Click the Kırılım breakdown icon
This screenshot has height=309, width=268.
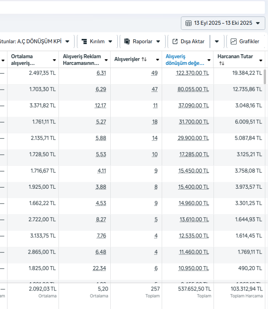(x=84, y=41)
